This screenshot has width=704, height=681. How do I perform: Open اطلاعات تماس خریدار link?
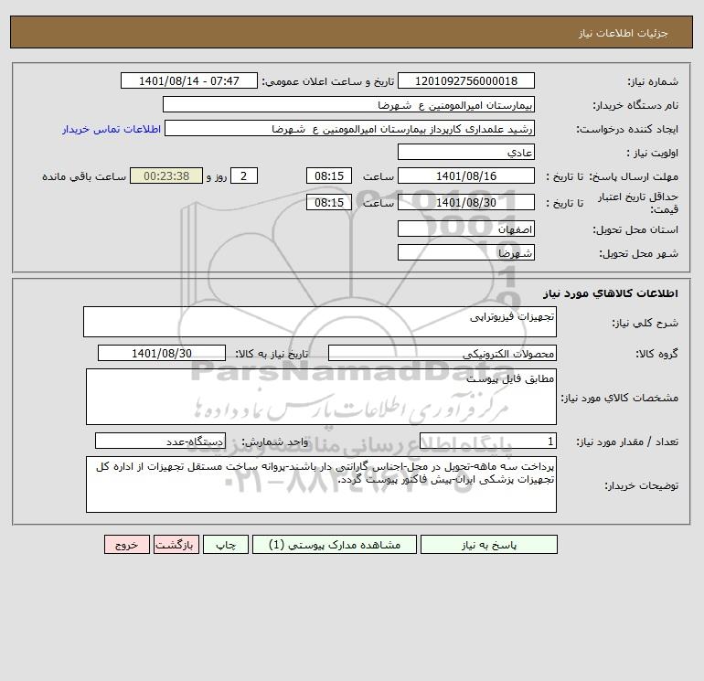[112, 129]
